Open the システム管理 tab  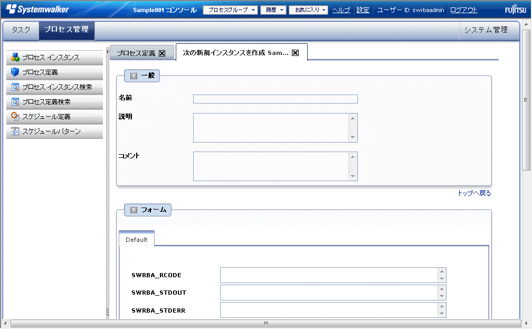pyautogui.click(x=486, y=30)
